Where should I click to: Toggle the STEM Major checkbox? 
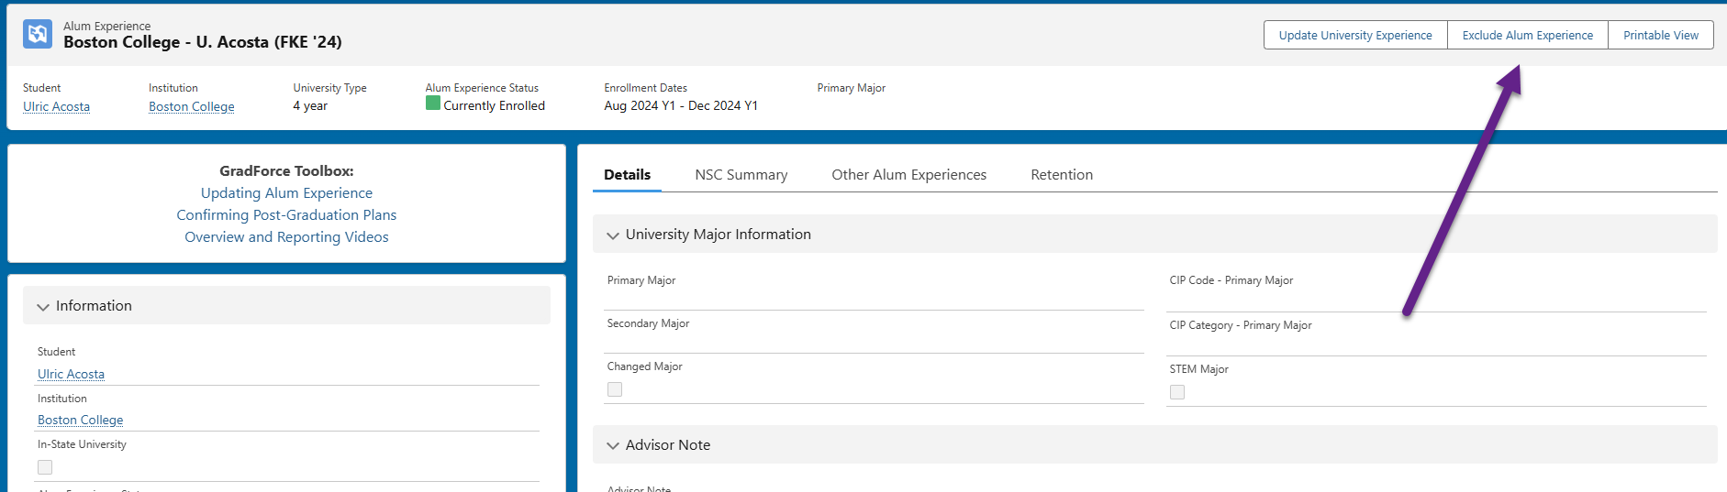[1177, 392]
